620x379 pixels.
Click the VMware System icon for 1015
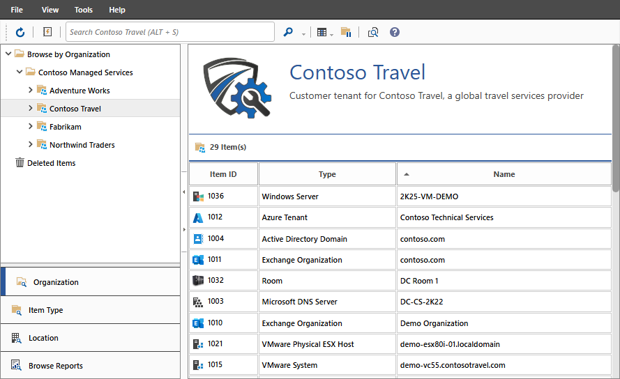(198, 365)
